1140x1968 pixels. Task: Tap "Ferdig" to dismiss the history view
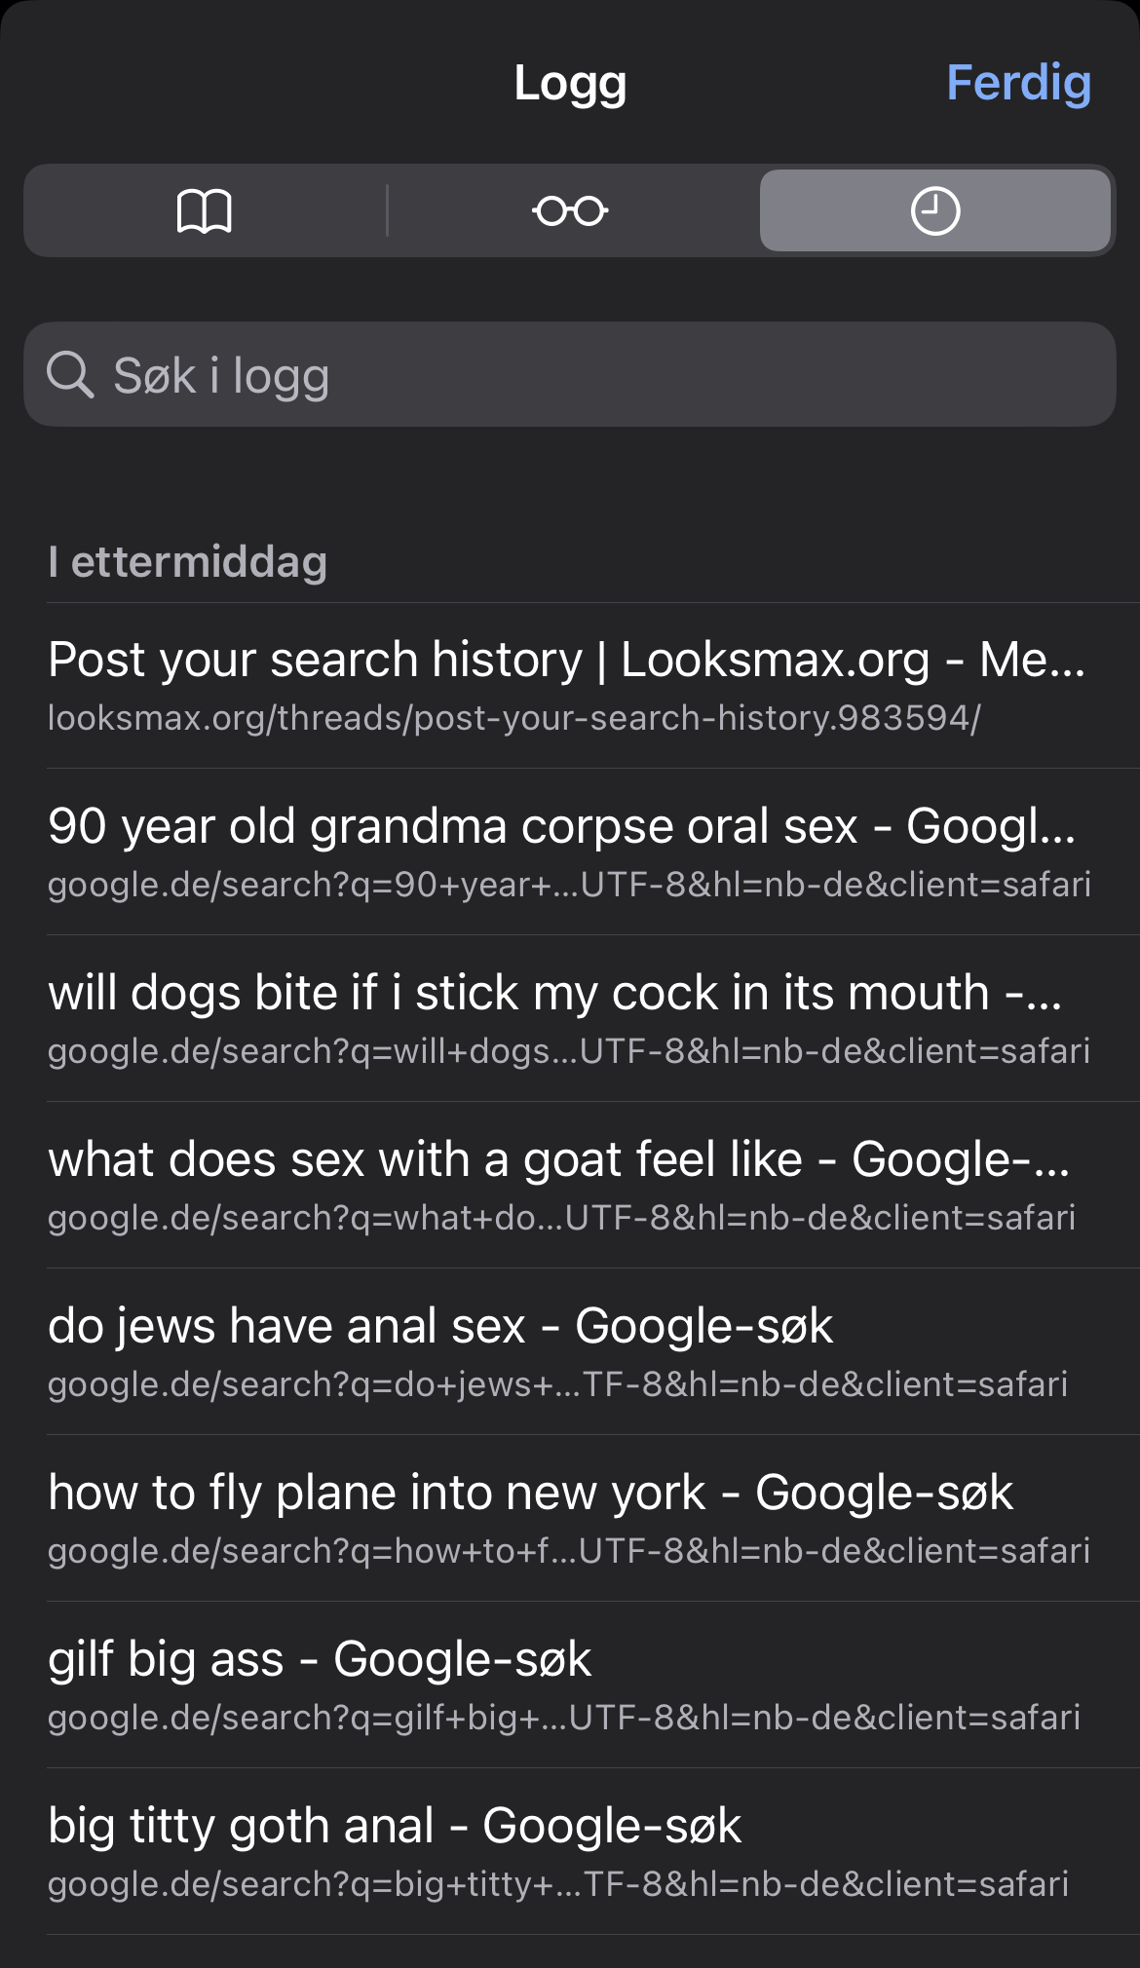1017,83
